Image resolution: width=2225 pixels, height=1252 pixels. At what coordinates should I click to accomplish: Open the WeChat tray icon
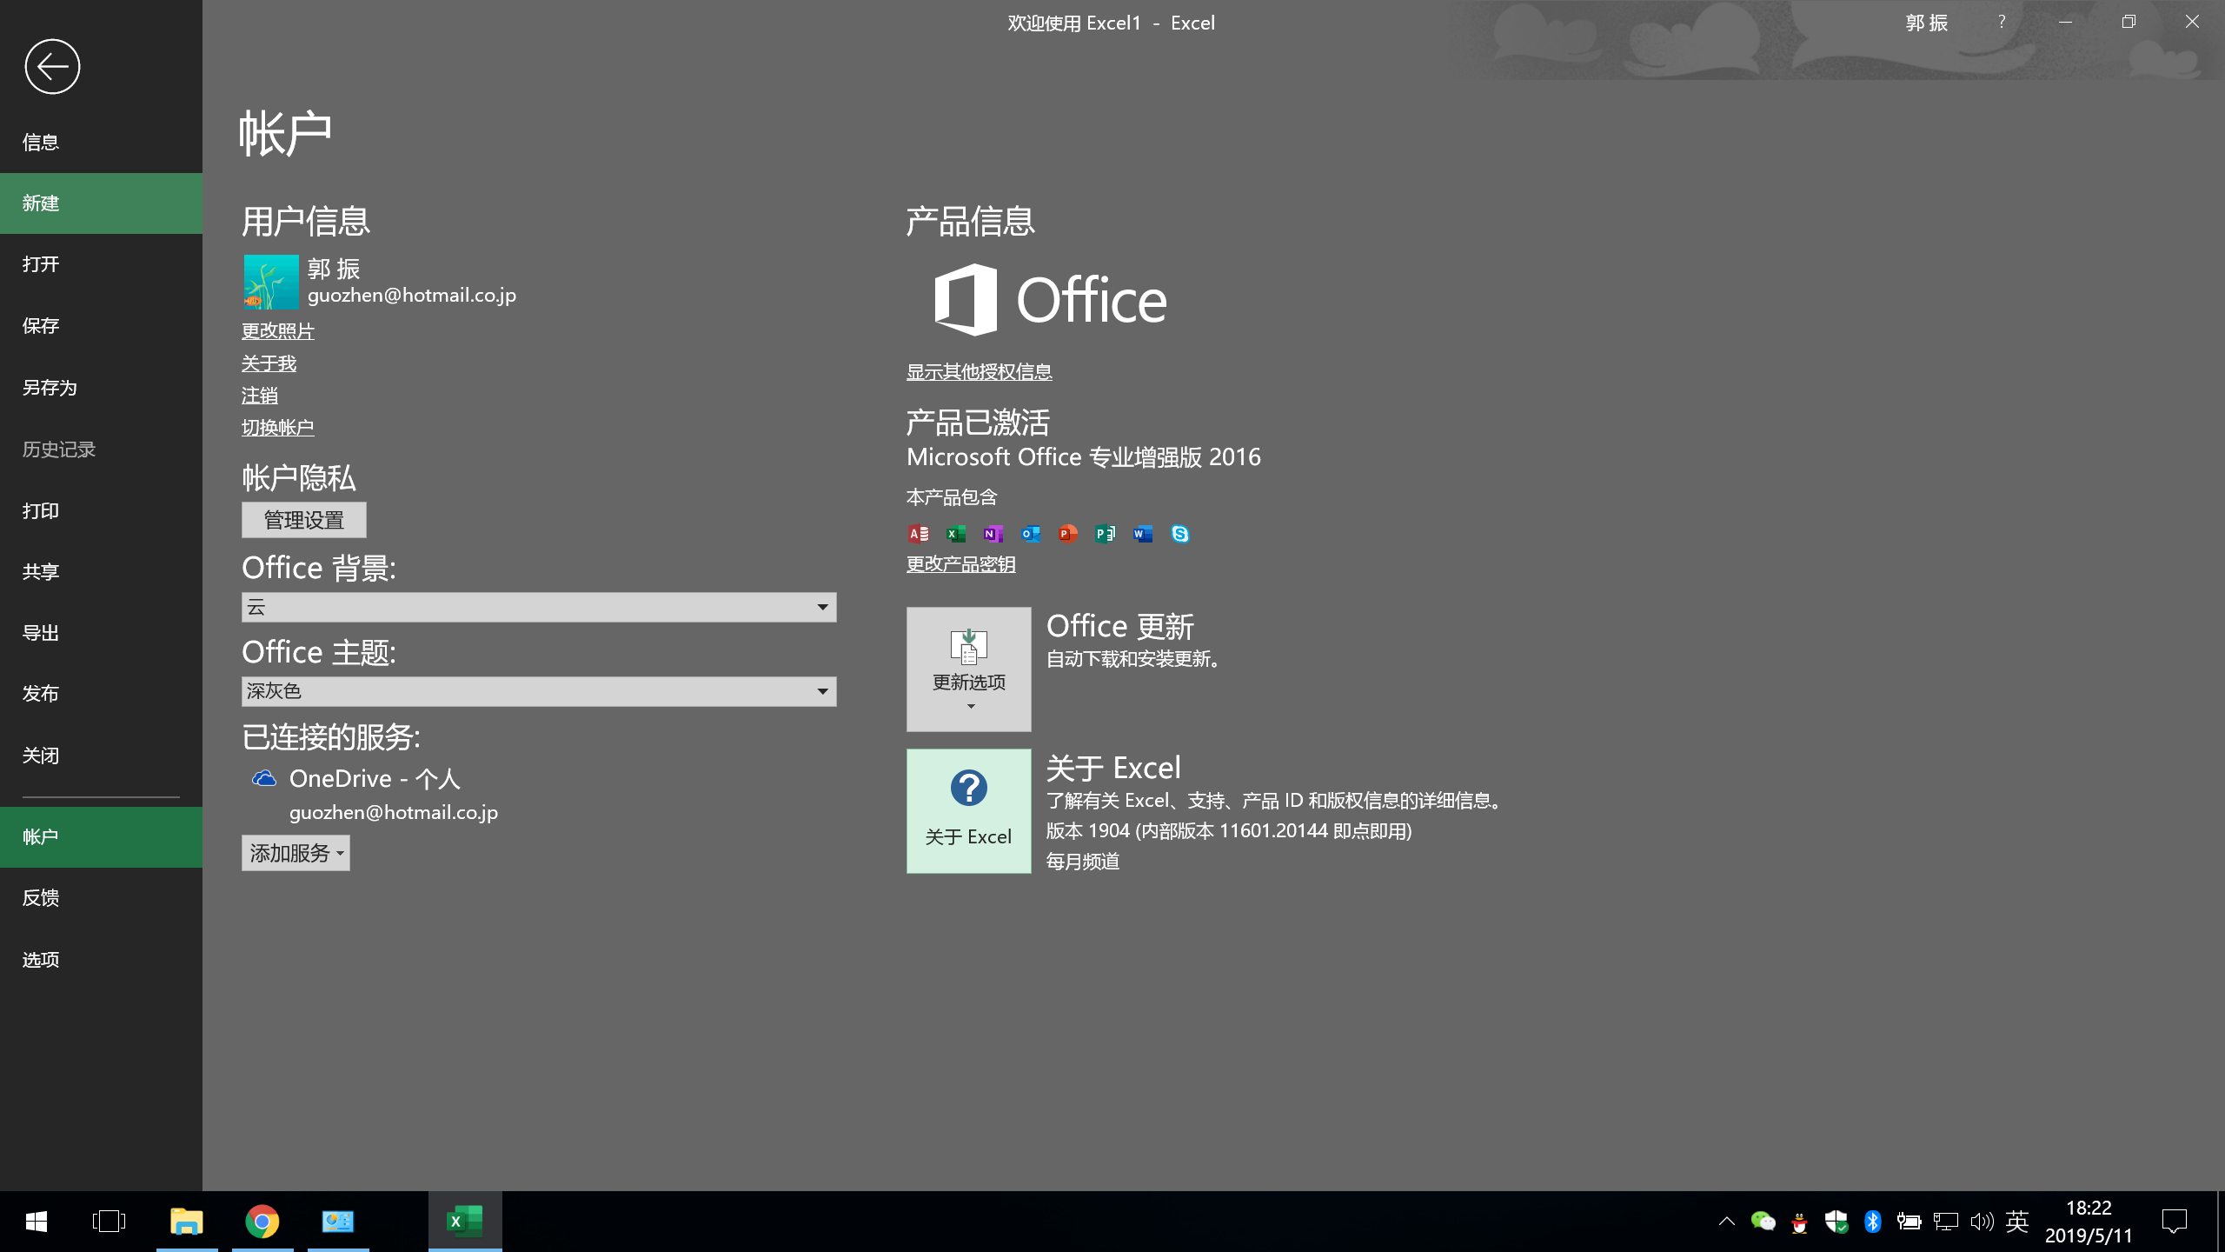(1763, 1222)
